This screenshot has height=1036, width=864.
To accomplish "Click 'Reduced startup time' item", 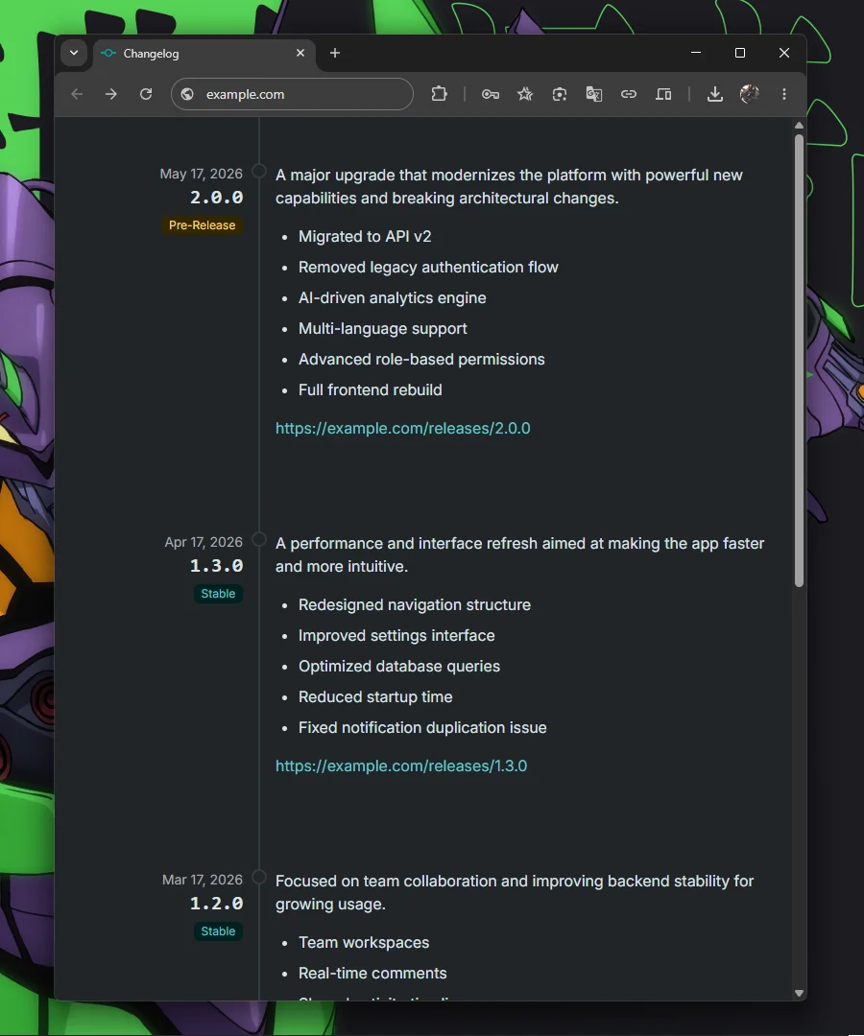I will point(375,697).
